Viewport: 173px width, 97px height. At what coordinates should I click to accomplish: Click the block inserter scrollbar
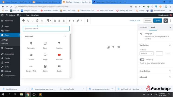pyautogui.click(x=70, y=47)
